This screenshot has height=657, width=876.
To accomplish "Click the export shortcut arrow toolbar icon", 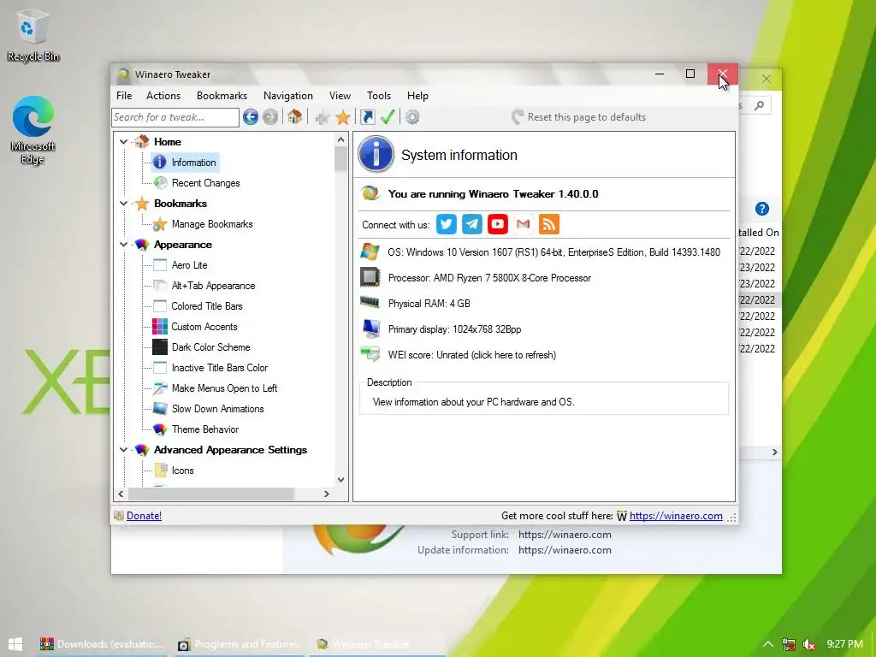I will coord(368,116).
